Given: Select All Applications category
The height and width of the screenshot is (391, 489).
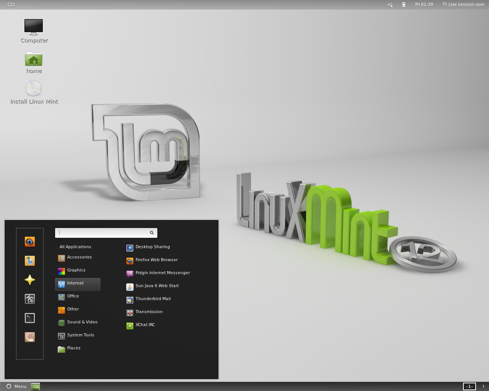Looking at the screenshot, I should click(x=75, y=247).
